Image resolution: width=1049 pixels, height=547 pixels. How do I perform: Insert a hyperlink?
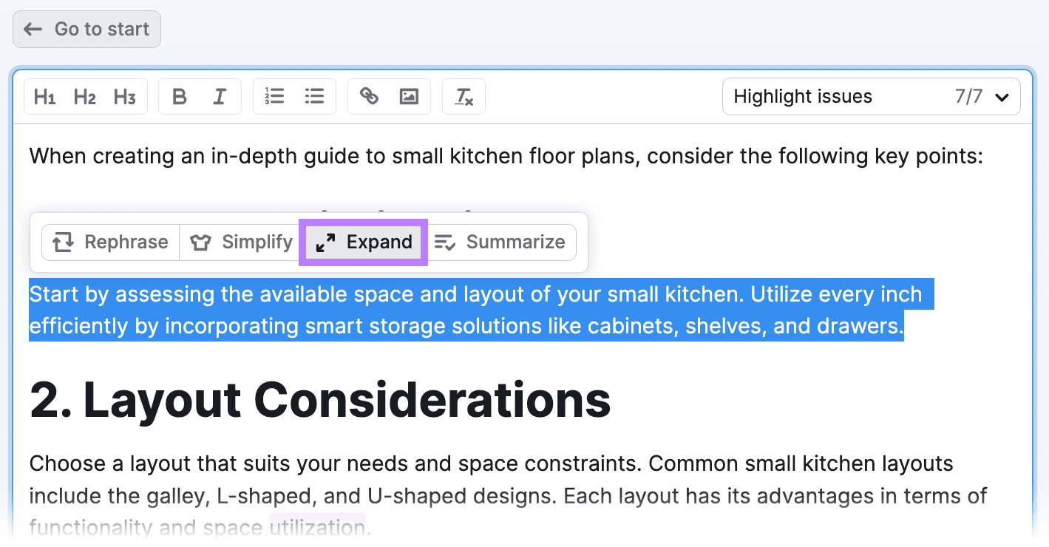coord(369,97)
